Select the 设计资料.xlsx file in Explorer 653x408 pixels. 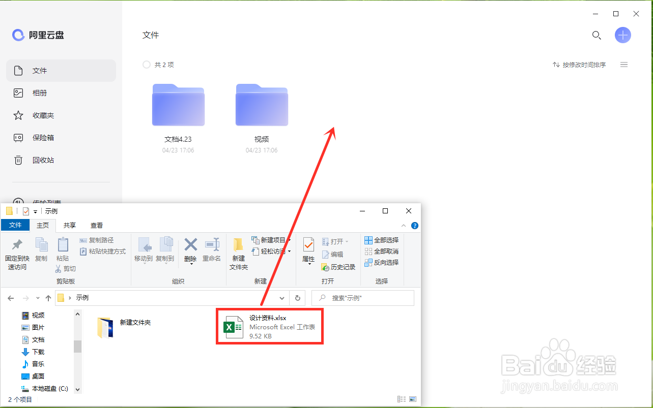point(270,327)
